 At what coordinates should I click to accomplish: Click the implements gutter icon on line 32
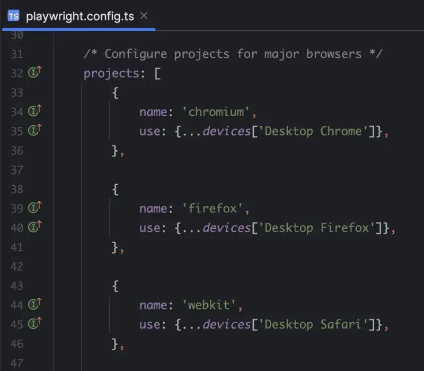pyautogui.click(x=34, y=73)
